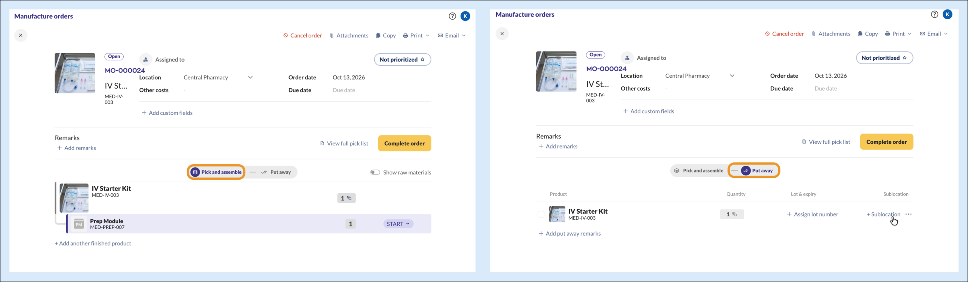Click product thumbnail in right panel header

556,71
